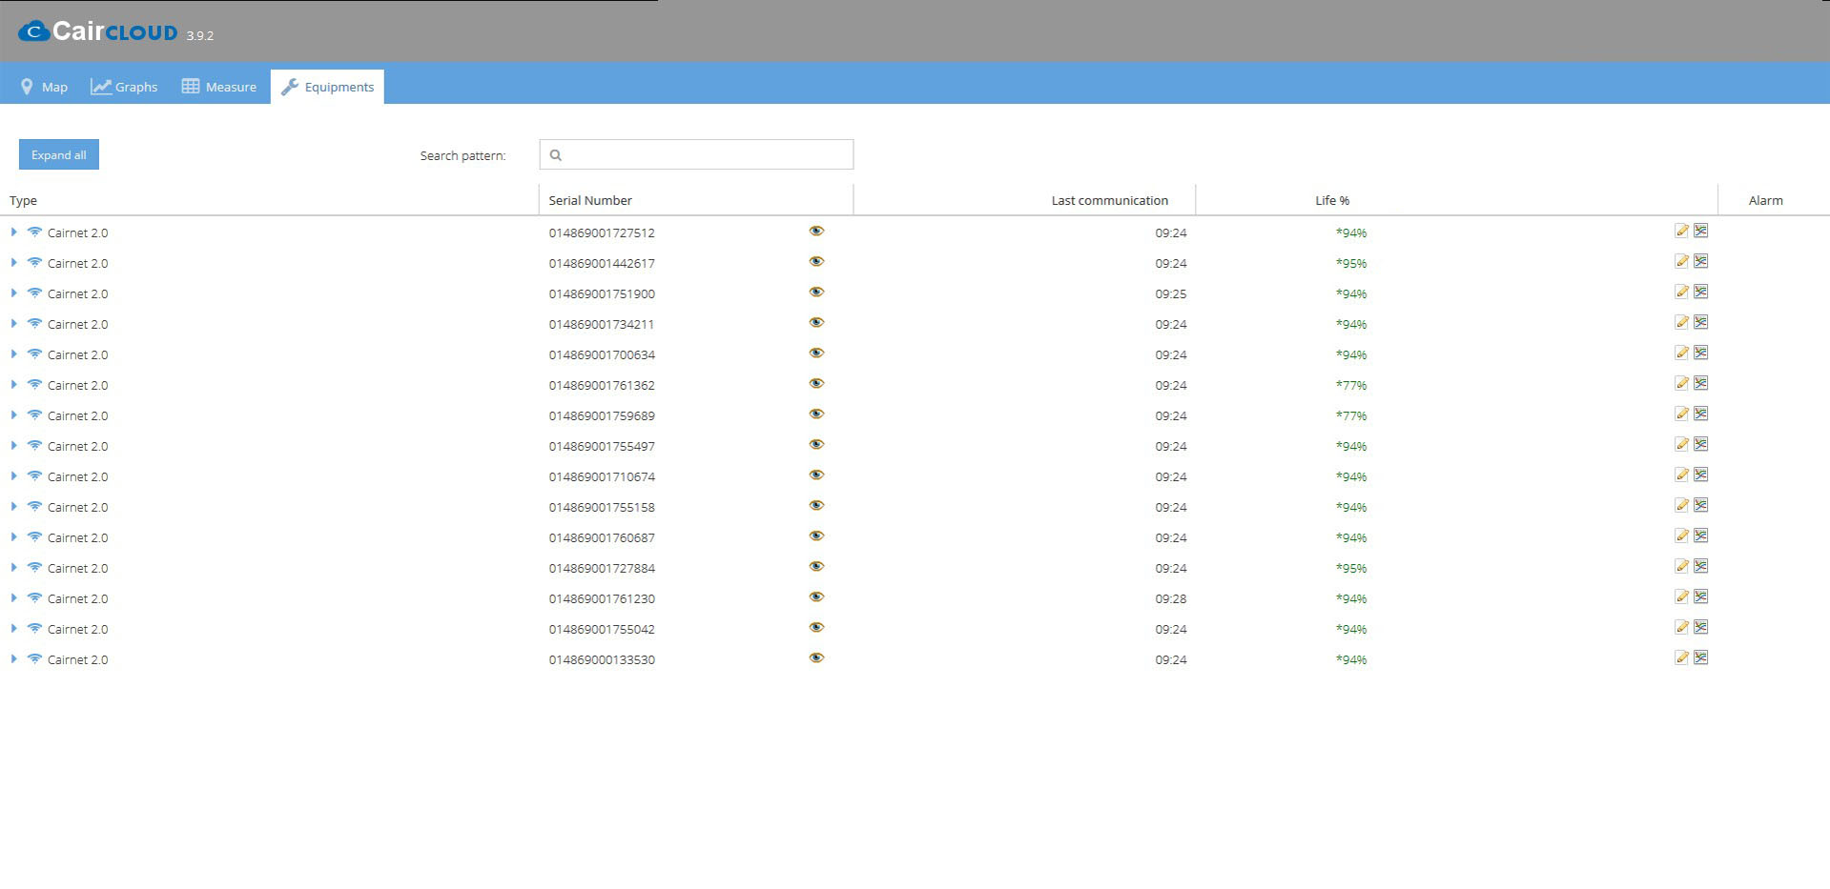Open graph icon for device 014869001759689

coord(1700,414)
